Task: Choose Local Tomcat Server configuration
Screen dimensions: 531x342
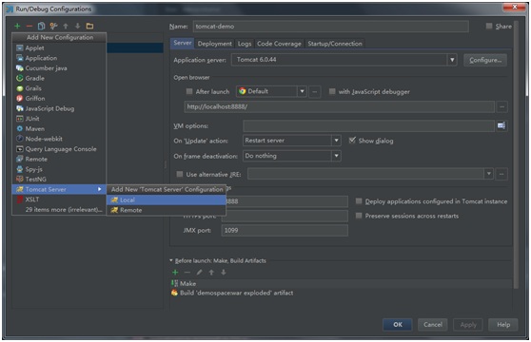Action: point(167,200)
